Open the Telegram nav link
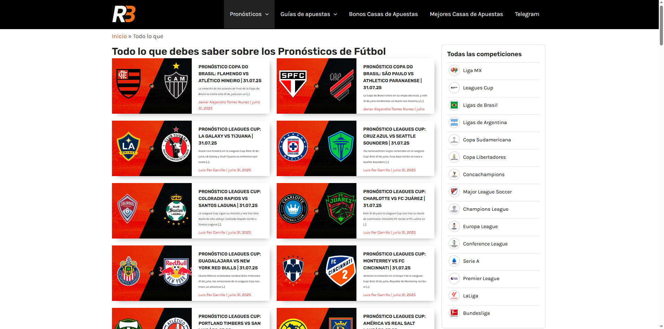The image size is (664, 329). click(x=527, y=14)
